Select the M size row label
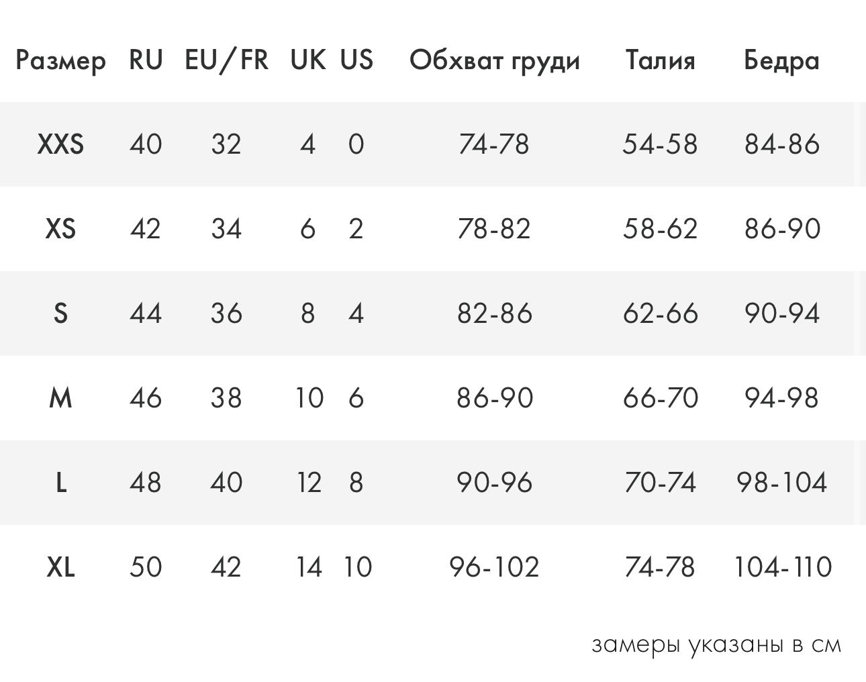Image resolution: width=866 pixels, height=682 pixels. pos(60,398)
